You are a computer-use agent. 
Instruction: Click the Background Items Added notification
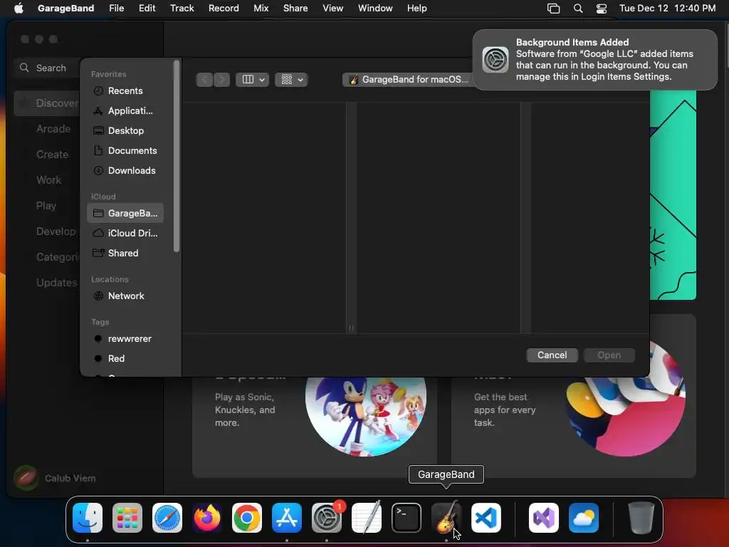[594, 60]
